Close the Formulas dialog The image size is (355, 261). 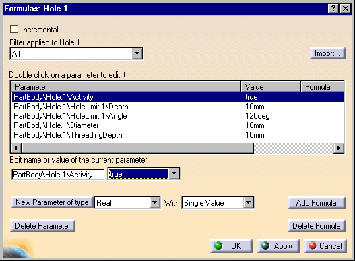[x=346, y=9]
